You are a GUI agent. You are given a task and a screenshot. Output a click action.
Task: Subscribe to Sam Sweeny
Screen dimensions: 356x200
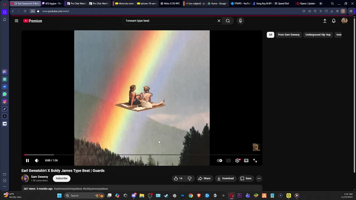pyautogui.click(x=61, y=178)
